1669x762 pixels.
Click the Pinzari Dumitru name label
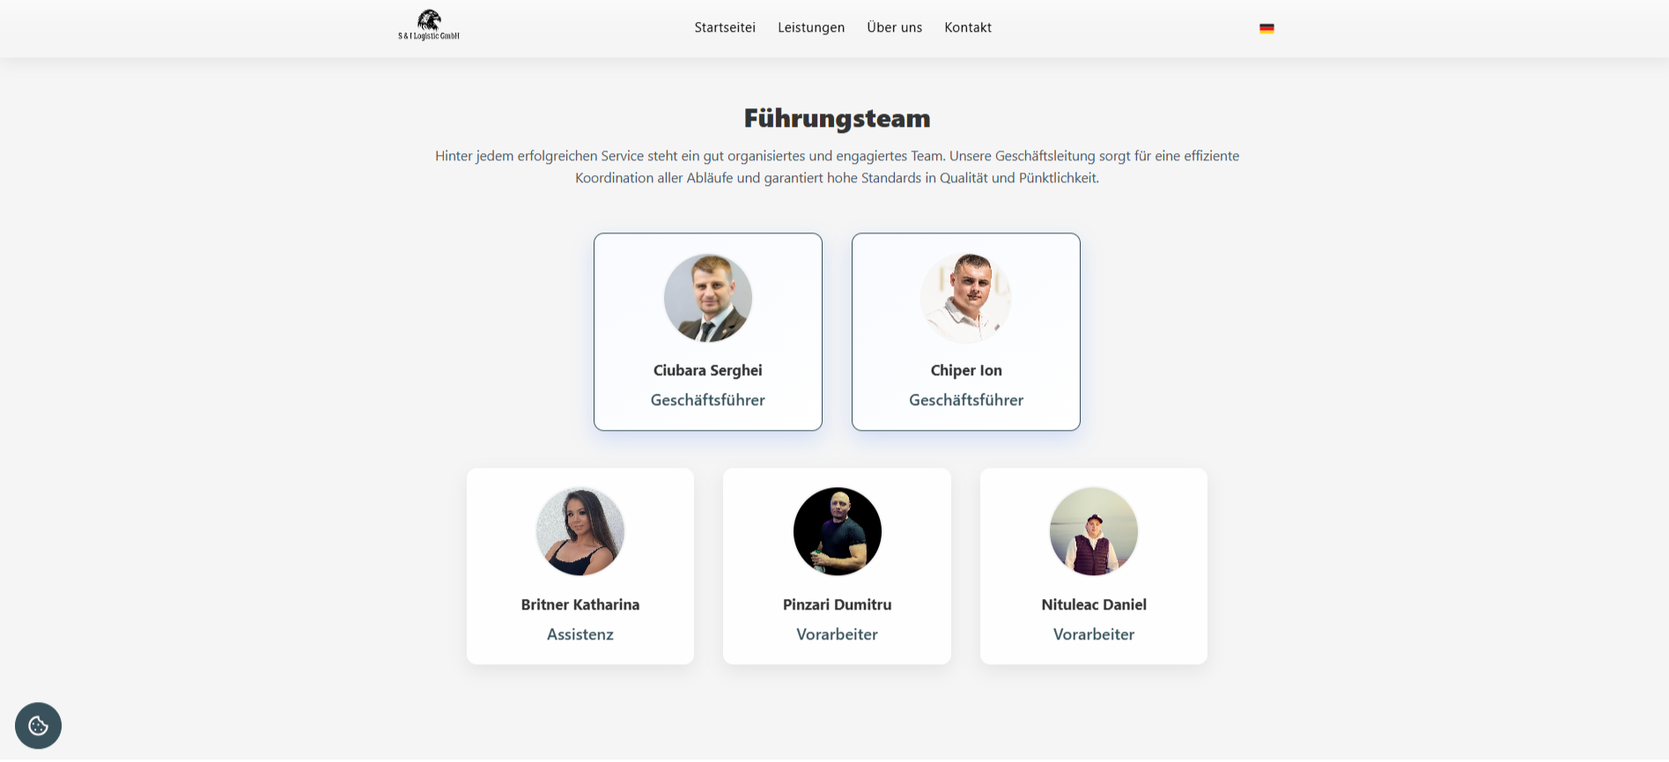coord(838,604)
